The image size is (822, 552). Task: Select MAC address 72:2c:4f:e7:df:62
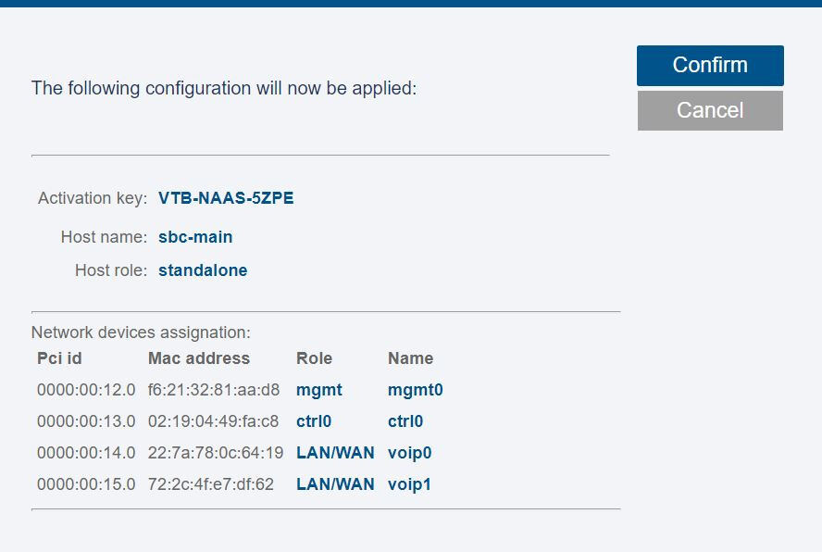pyautogui.click(x=211, y=484)
